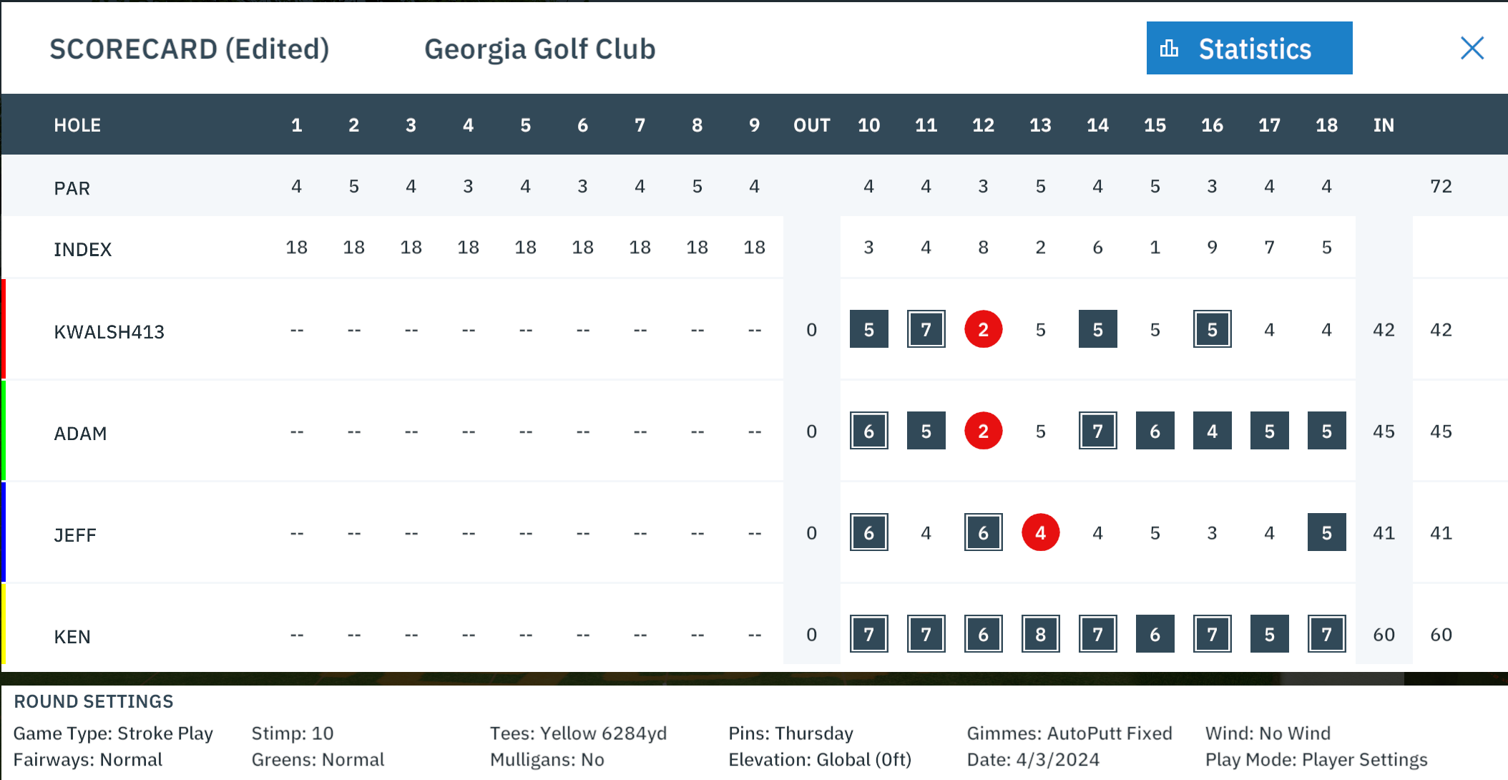Click KEN's score of 8 on hole 13
The height and width of the screenshot is (780, 1508).
tap(1040, 634)
